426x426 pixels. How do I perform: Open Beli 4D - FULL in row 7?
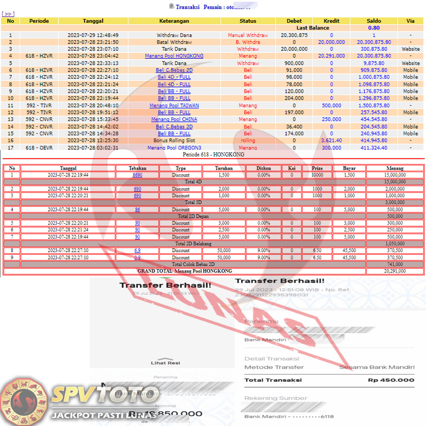(174, 77)
